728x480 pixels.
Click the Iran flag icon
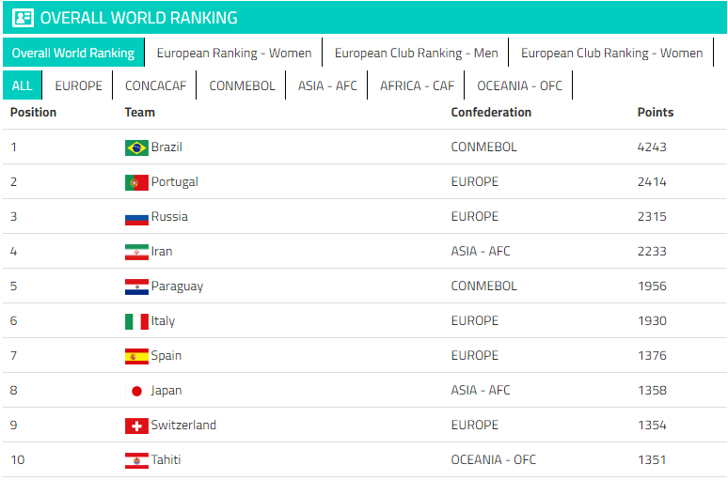tap(136, 252)
